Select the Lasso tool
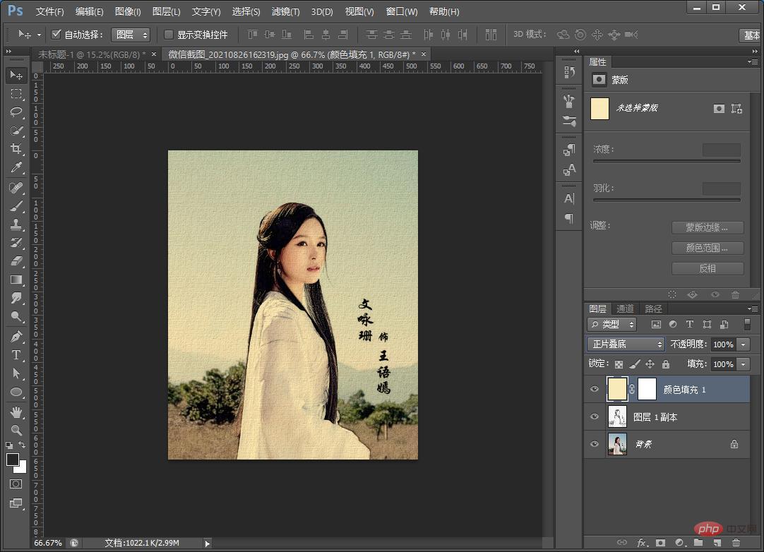The image size is (764, 552). click(x=16, y=112)
